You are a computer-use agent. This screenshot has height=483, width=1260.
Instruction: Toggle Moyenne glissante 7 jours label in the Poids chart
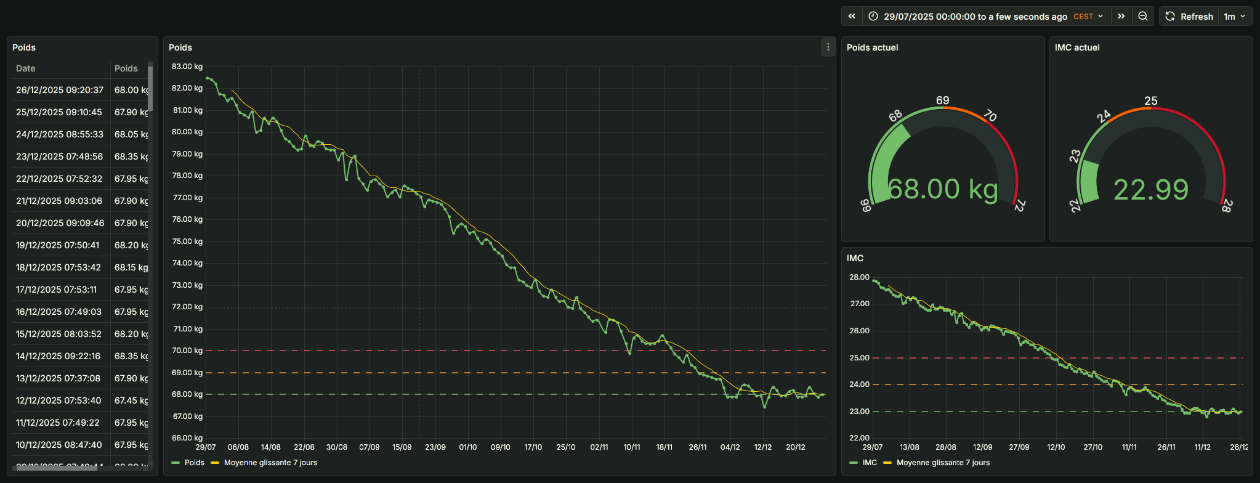click(270, 463)
